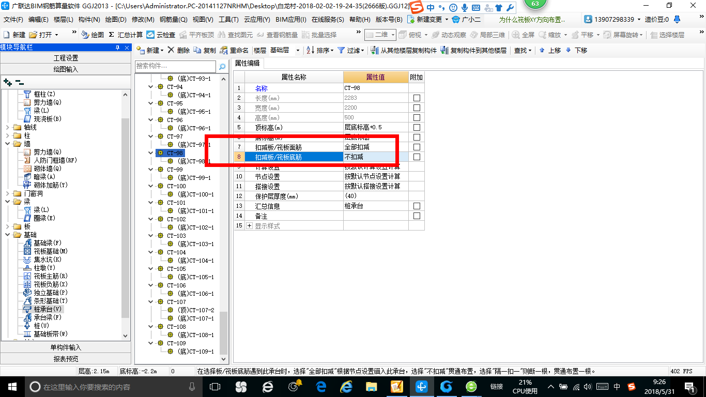Click expand-all plus icon in navigation panel
The image size is (706, 397).
[7, 82]
